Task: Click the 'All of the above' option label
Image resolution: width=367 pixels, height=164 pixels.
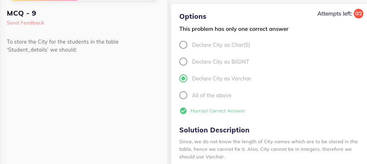Action: pos(212,96)
